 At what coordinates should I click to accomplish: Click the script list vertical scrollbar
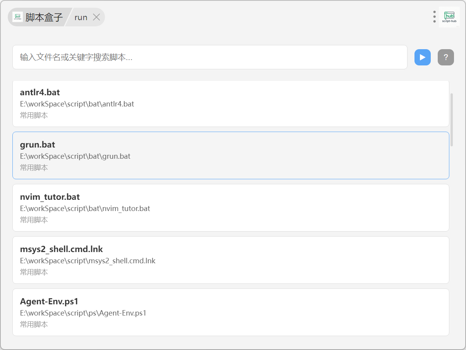[x=452, y=120]
